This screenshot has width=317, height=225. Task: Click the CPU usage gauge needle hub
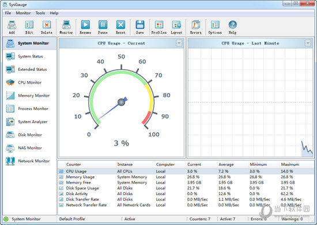(121, 102)
